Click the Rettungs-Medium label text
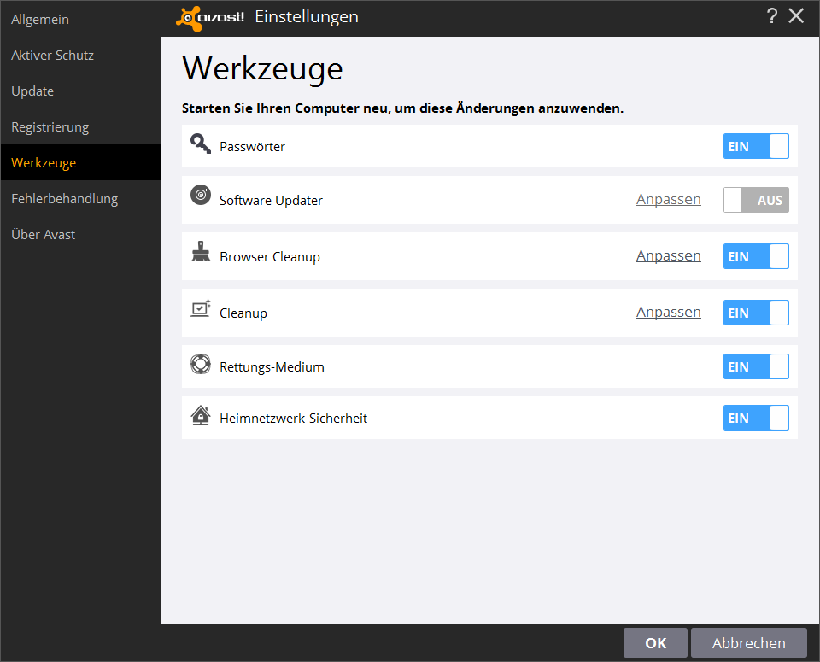 coord(272,367)
